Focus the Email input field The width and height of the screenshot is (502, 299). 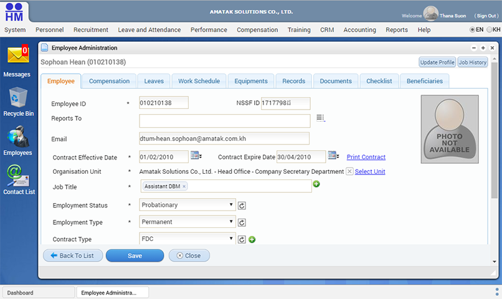click(224, 138)
